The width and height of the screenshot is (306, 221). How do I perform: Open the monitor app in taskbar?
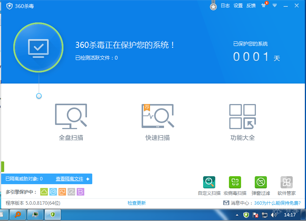point(35,215)
